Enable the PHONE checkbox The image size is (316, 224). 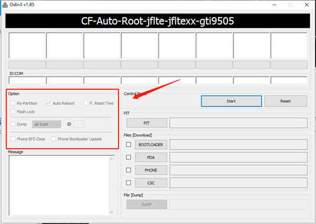[x=129, y=170]
